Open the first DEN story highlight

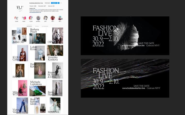[x=17, y=18]
